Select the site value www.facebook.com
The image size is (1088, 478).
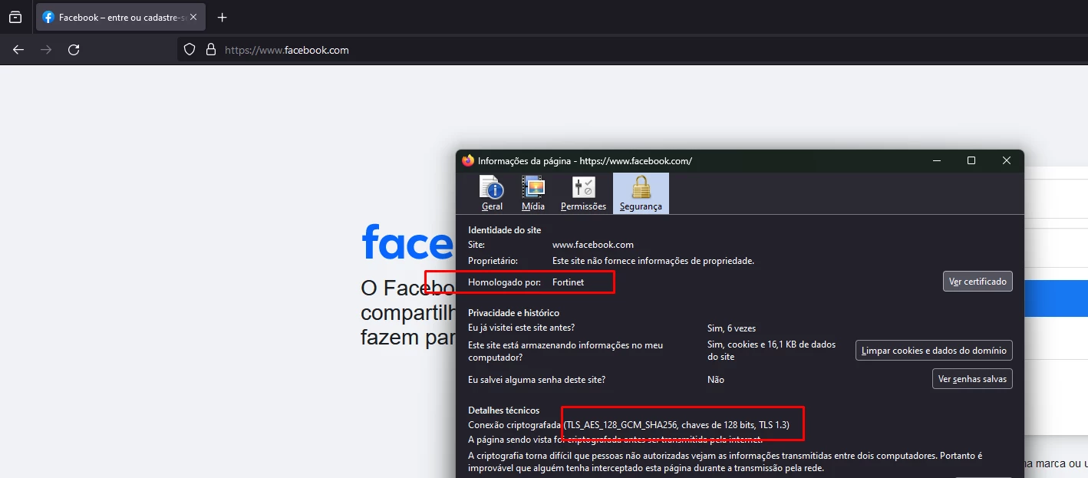(593, 245)
